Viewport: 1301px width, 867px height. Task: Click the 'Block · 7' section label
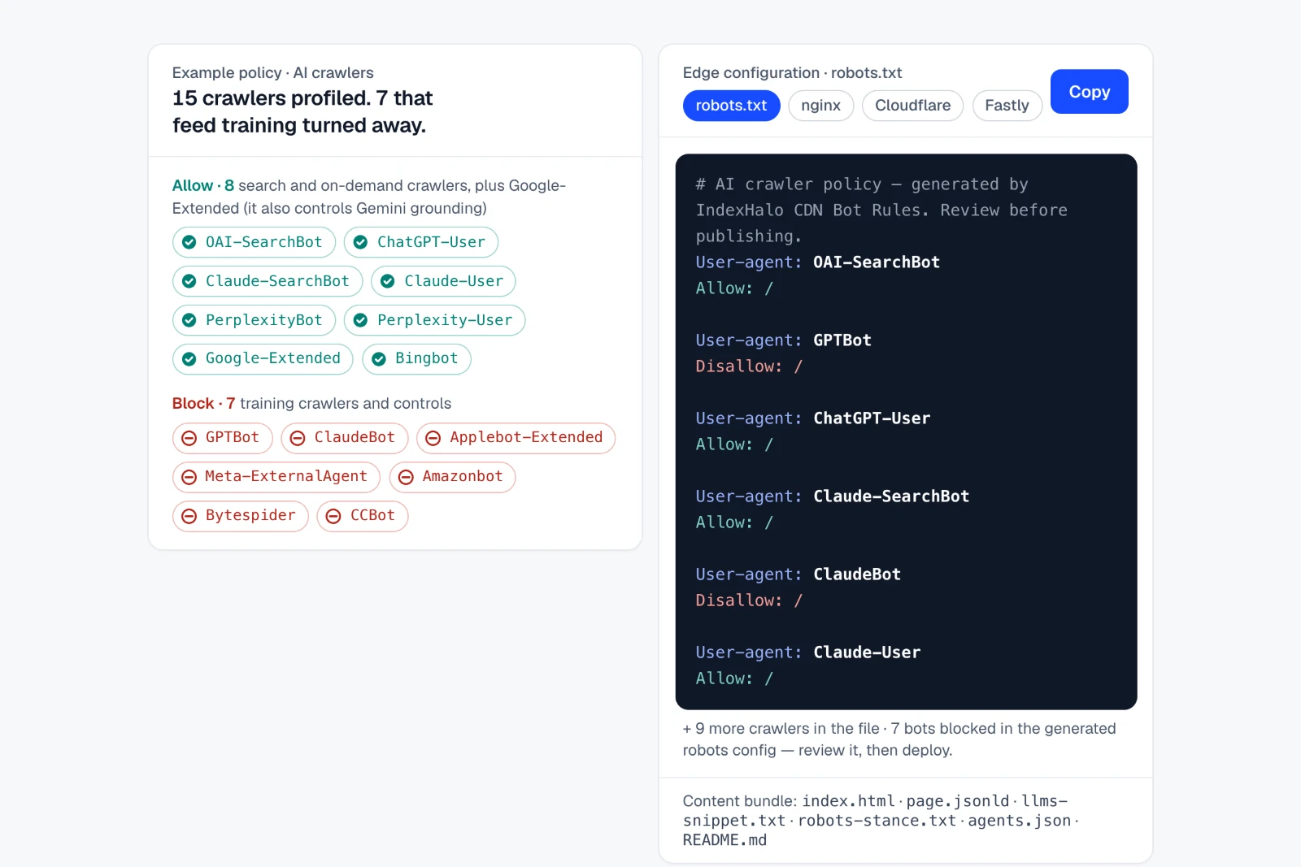(203, 403)
